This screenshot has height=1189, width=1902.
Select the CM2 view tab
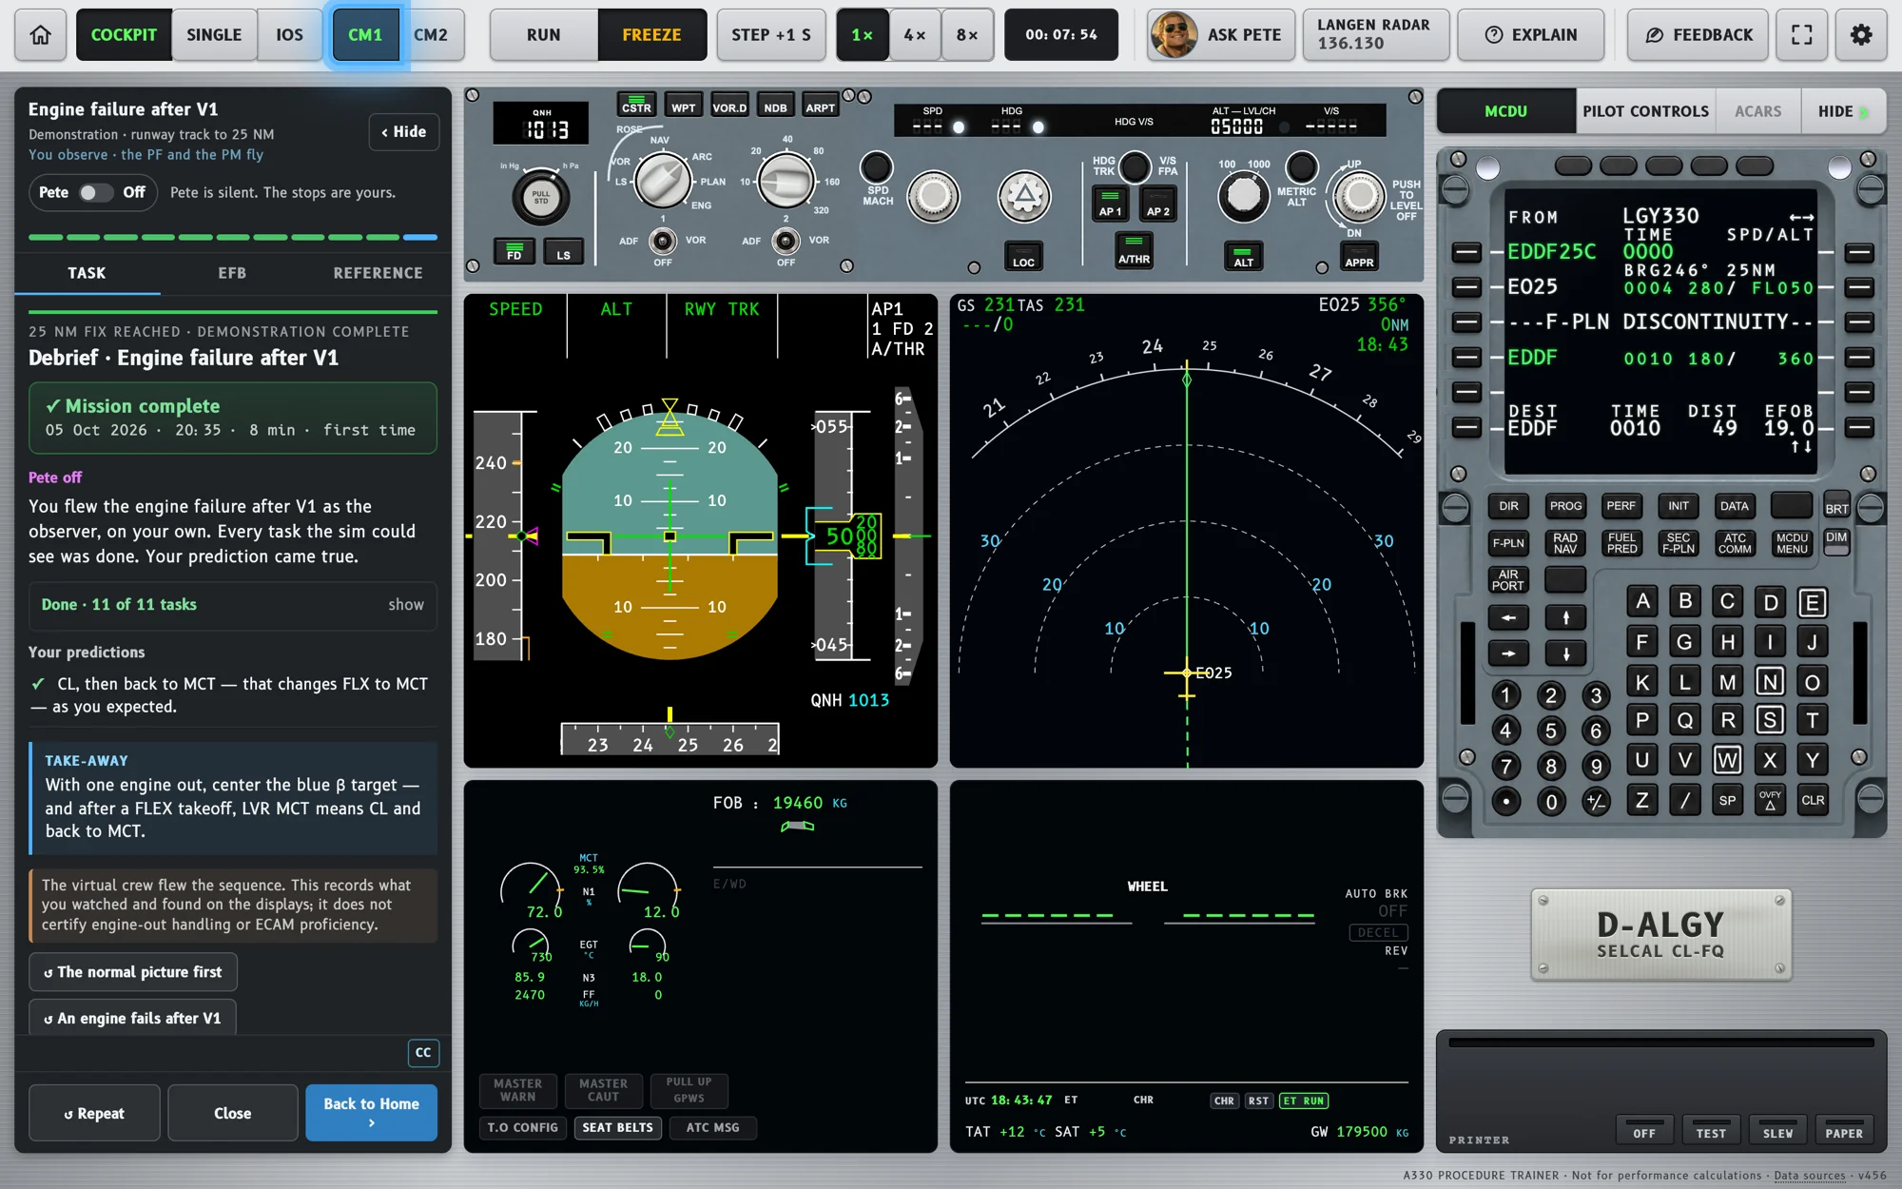click(431, 35)
